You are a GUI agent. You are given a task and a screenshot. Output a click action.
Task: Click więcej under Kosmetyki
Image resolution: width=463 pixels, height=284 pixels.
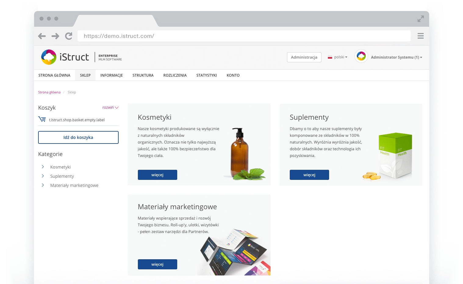tap(157, 175)
